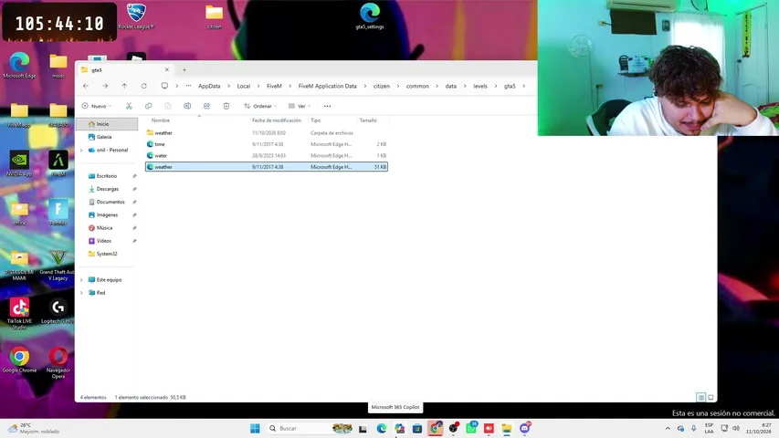Expand the Este equipo tree node

82,279
